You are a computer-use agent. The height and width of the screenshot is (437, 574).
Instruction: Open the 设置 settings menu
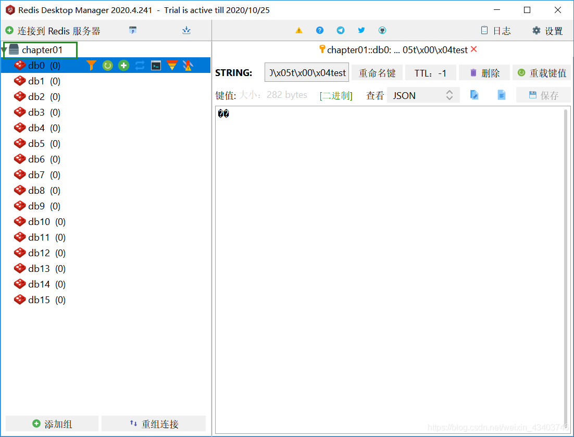pyautogui.click(x=547, y=30)
